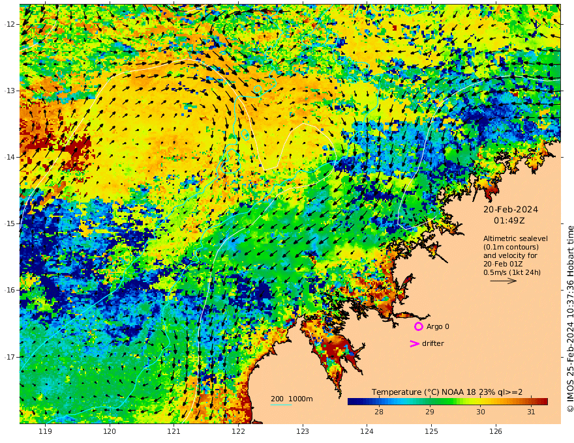Click the longitude label '120'
Screen dimensions: 574x443
(x=110, y=432)
